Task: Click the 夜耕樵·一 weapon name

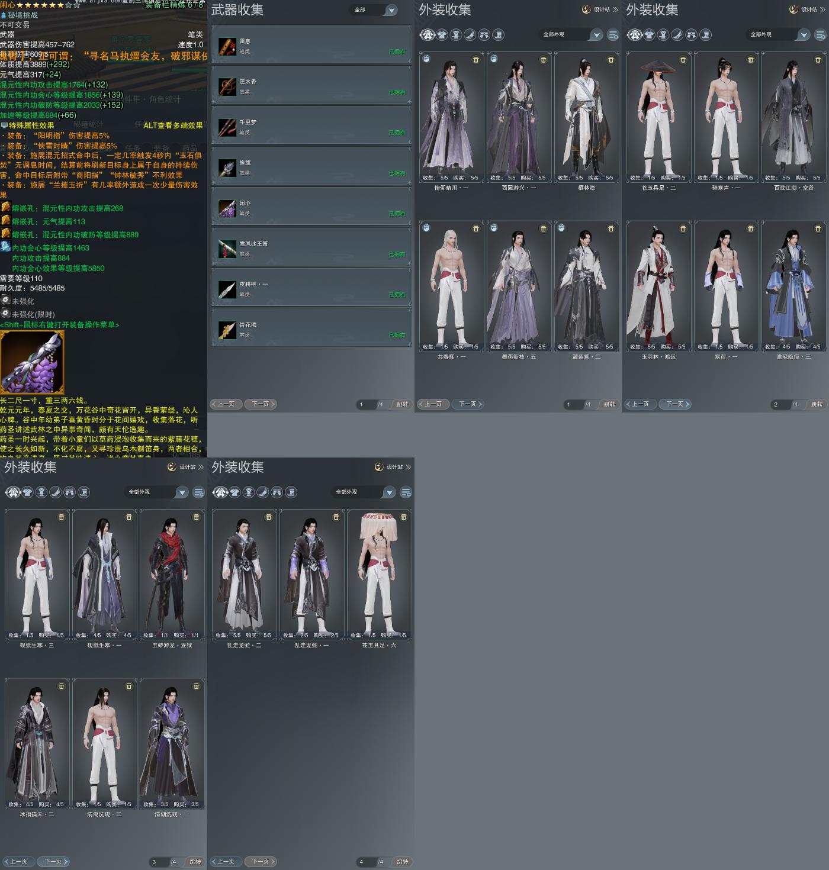Action: 253,284
